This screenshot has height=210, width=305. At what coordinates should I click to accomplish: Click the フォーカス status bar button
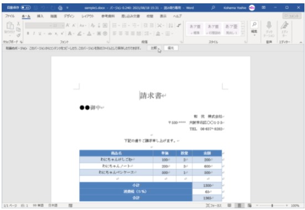214,206
